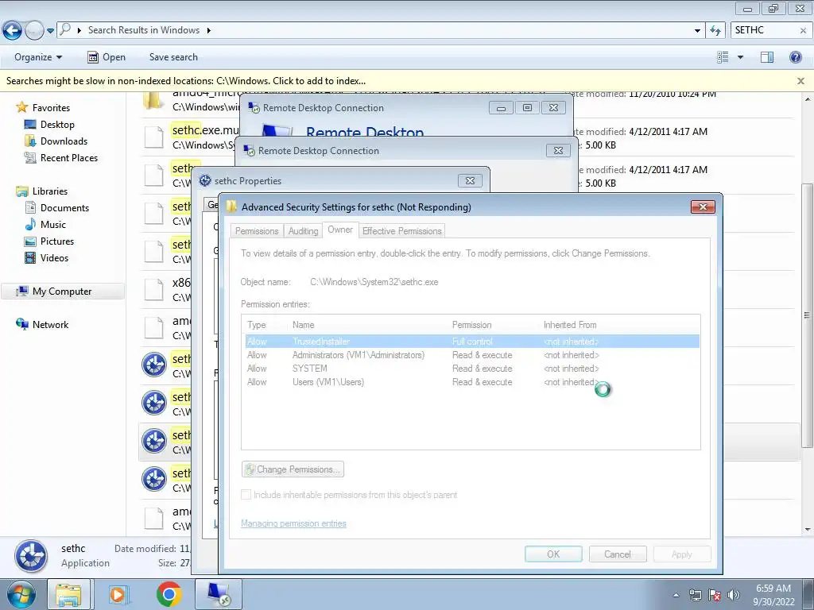Close the Advanced Security Settings dialog
The height and width of the screenshot is (610, 814).
[x=703, y=207]
